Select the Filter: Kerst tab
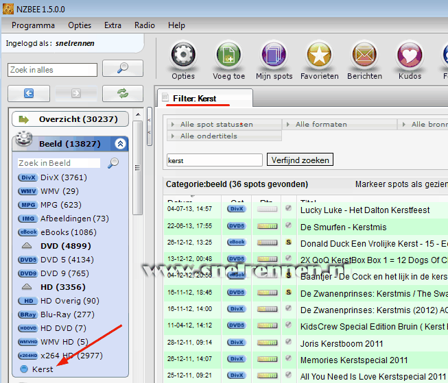Viewport: 448px width, 383px height. pyautogui.click(x=205, y=99)
